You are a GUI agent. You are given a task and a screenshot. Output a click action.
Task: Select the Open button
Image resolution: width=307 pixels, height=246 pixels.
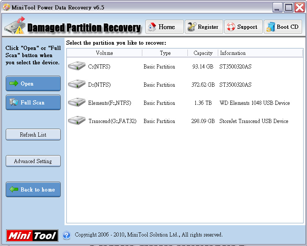point(33,84)
